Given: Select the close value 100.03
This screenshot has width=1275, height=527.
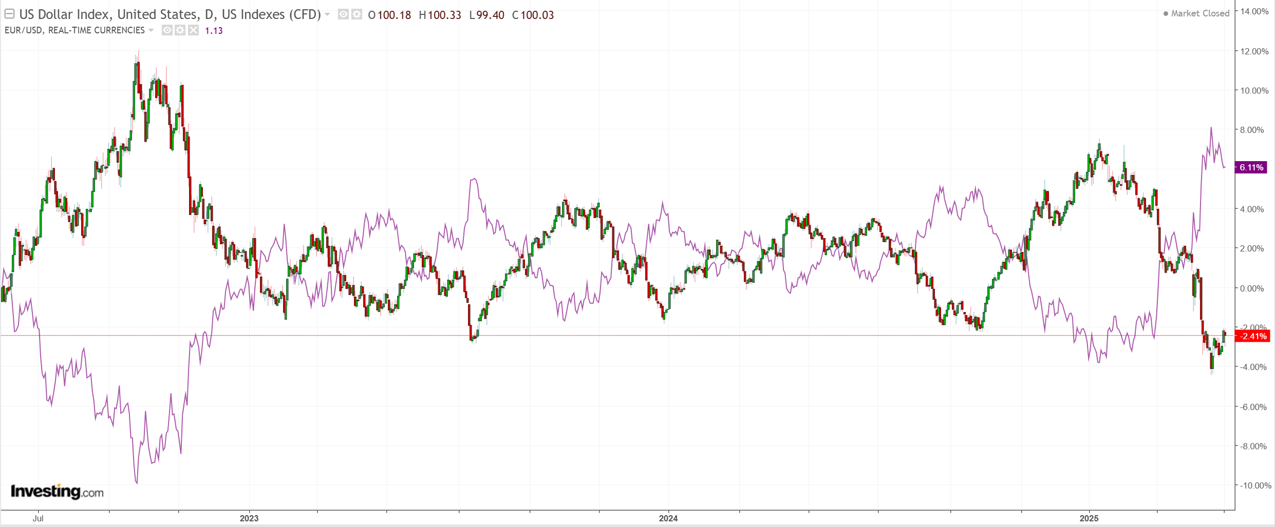Looking at the screenshot, I should tap(537, 15).
